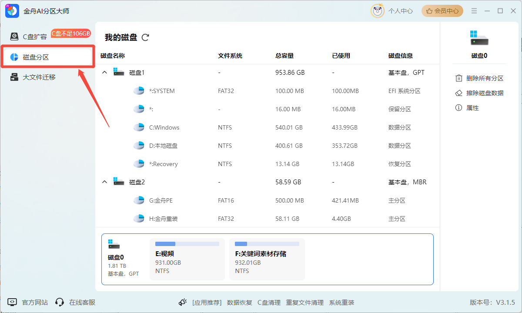
Task: Open 属性 info icon
Action: pos(458,108)
